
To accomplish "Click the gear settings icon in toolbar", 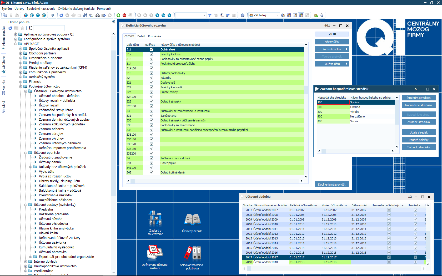I will point(243,15).
